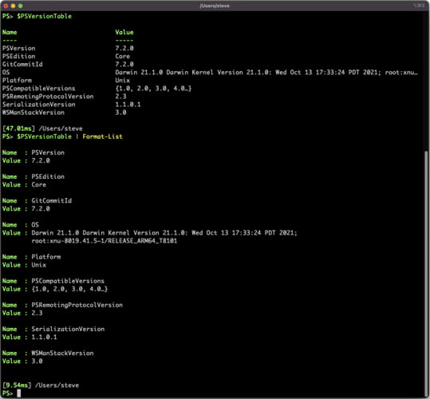Click 'PSRemotingProtocolVersion' in the list output
This screenshot has width=430, height=399.
pyautogui.click(x=77, y=305)
